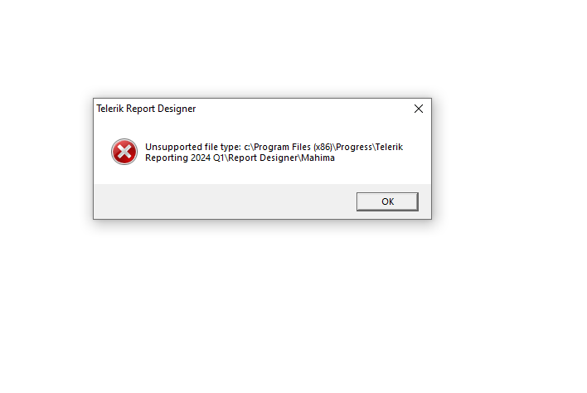The width and height of the screenshot is (587, 393).
Task: Confirm the error with OK button
Action: pos(387,201)
